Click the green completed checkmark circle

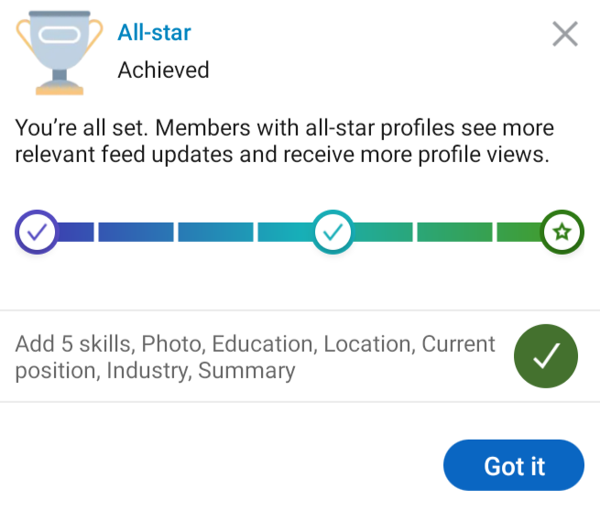[x=546, y=356]
